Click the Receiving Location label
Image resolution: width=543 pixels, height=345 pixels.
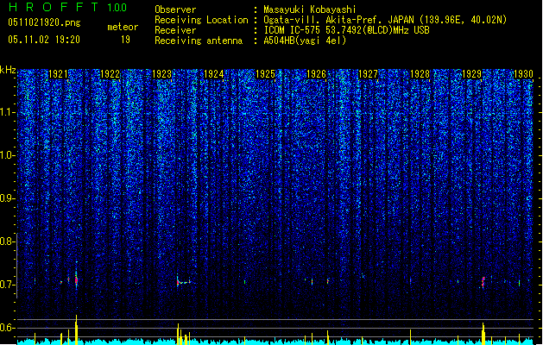(x=201, y=20)
